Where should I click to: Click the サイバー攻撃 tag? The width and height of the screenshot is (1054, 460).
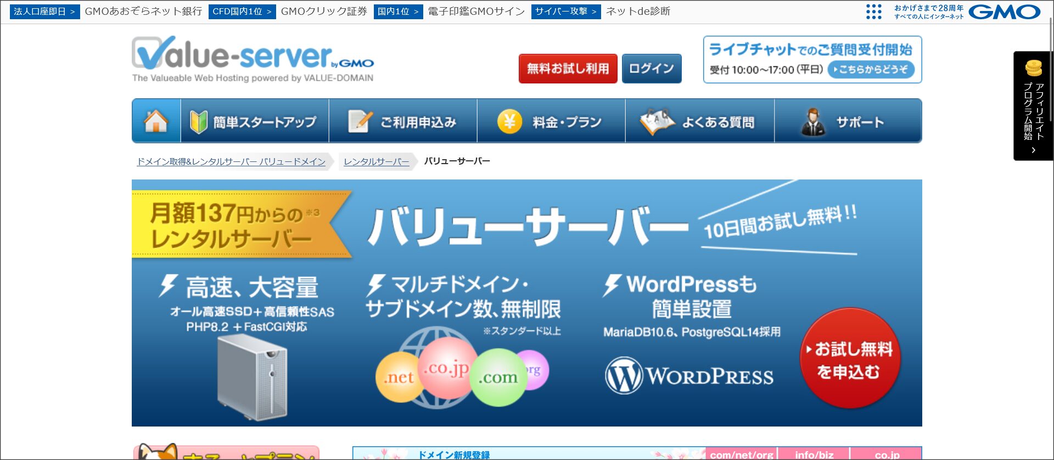(566, 12)
